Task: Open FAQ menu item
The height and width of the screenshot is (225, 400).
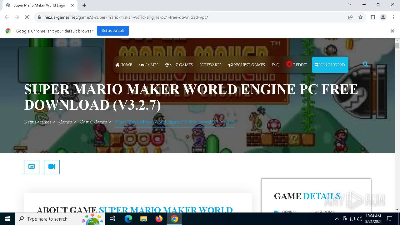Action: coord(275,65)
